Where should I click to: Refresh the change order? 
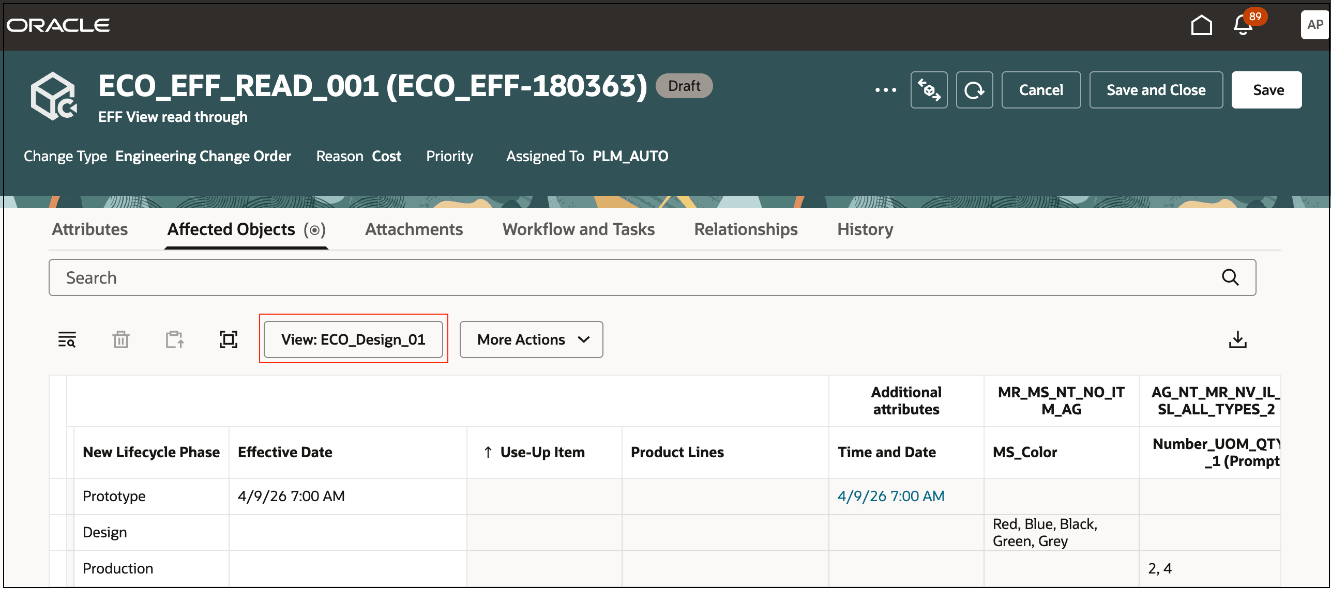(974, 90)
